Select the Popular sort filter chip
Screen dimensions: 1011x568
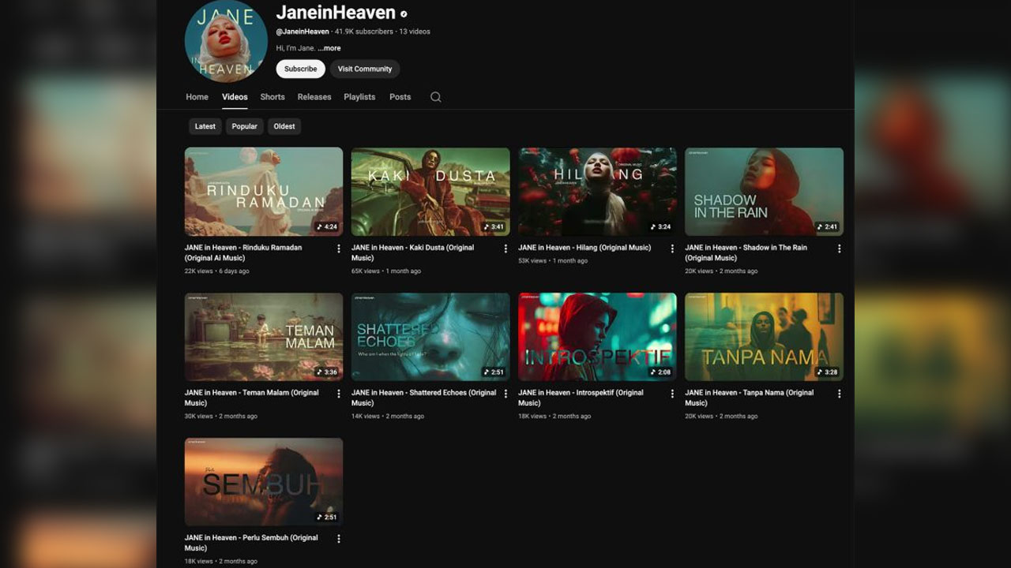244,126
